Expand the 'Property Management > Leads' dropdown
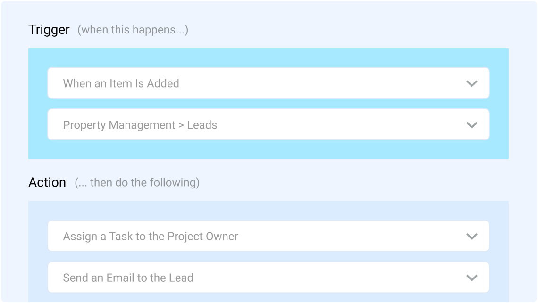Image resolution: width=538 pixels, height=303 pixels. point(268,125)
